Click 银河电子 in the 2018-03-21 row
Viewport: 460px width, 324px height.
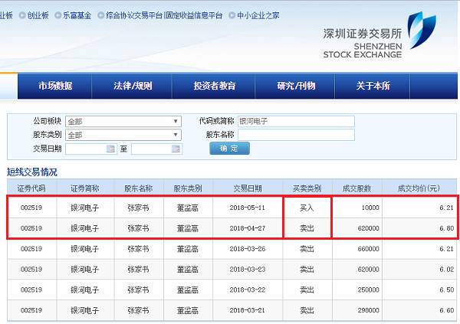click(x=85, y=310)
